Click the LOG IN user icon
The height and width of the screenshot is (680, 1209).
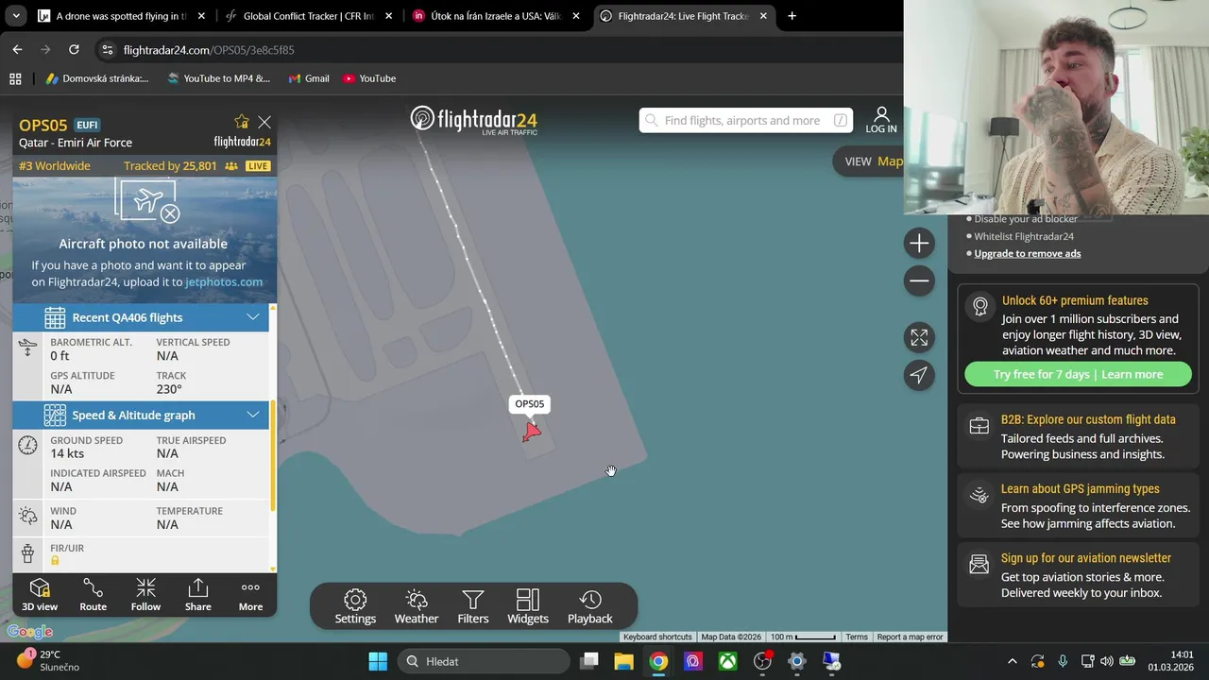coord(881,120)
